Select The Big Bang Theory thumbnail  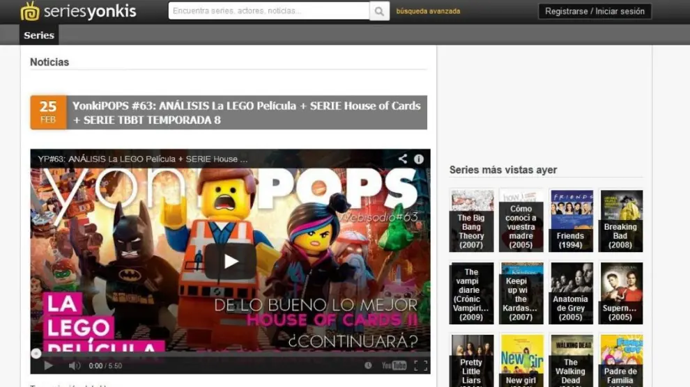pos(472,221)
